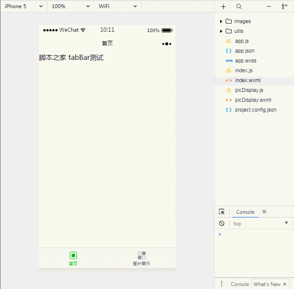Clear console with the no-entry icon

click(221, 223)
